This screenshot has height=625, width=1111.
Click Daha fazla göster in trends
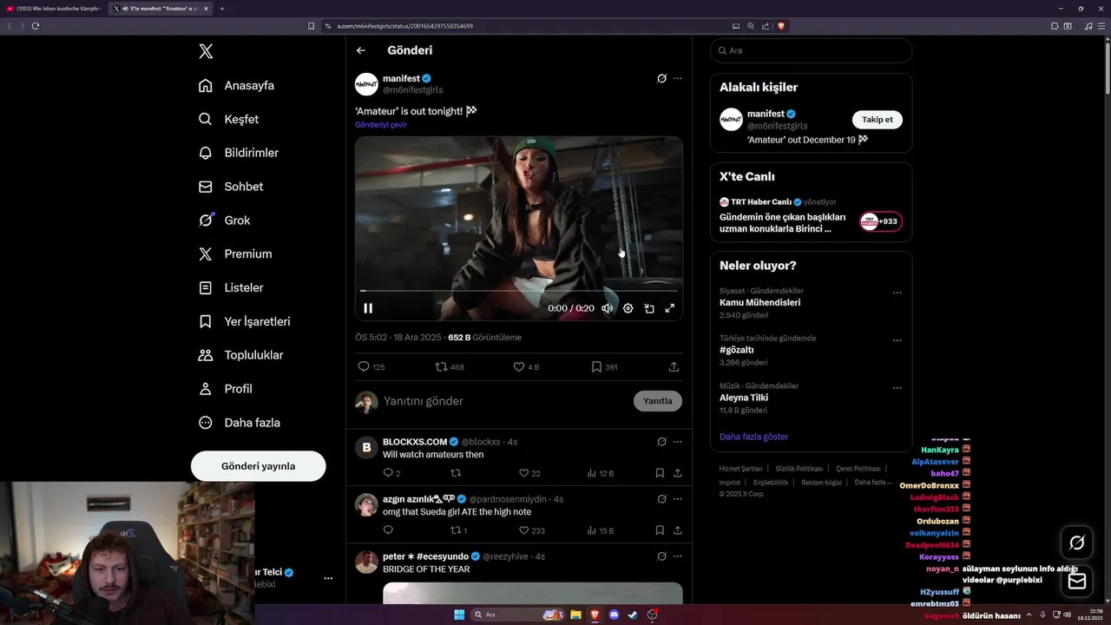coord(754,437)
